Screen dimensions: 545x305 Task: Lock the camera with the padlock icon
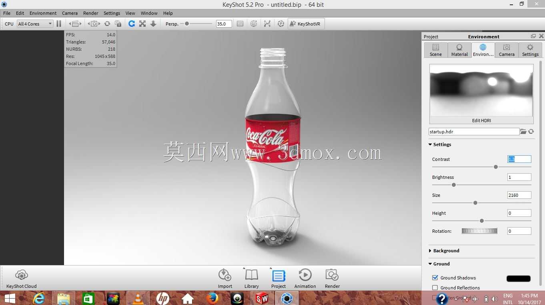click(x=118, y=24)
